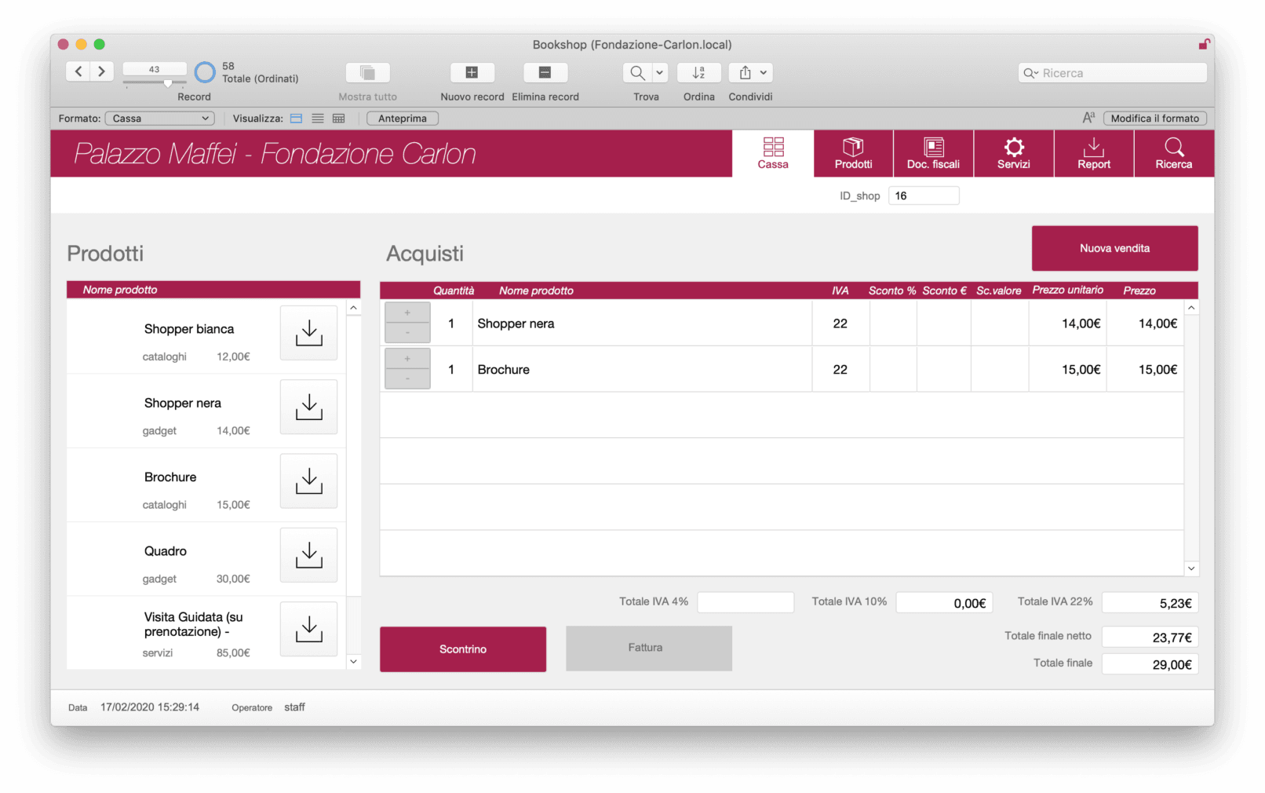Click the Elimina record minus icon
This screenshot has height=793, width=1265.
[545, 73]
